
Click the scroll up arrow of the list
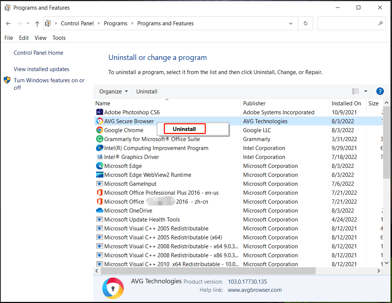pyautogui.click(x=386, y=103)
